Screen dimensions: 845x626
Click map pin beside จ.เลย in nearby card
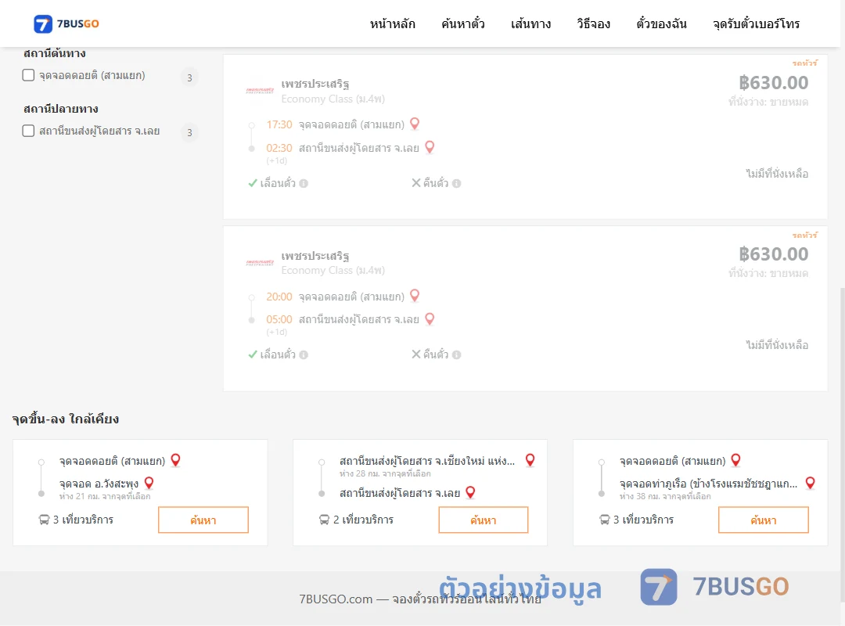tap(470, 492)
